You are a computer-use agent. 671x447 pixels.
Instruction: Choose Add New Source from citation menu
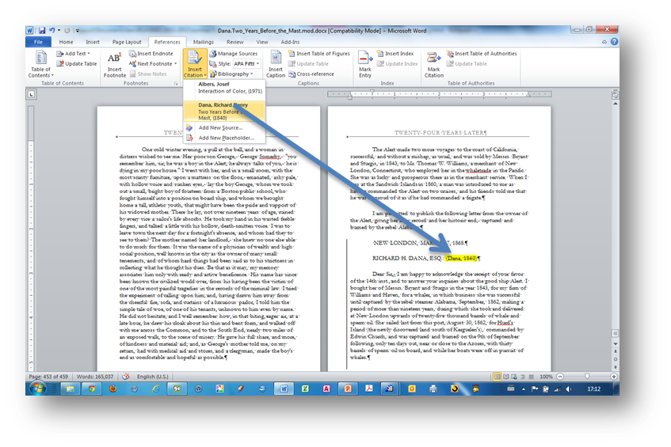coord(219,127)
